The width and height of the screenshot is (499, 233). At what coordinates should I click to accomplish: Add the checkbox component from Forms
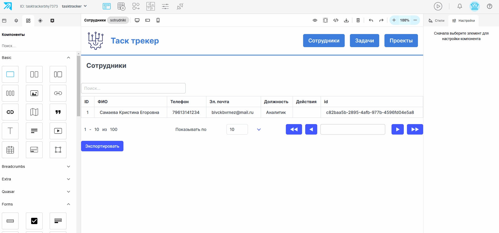[x=34, y=221]
